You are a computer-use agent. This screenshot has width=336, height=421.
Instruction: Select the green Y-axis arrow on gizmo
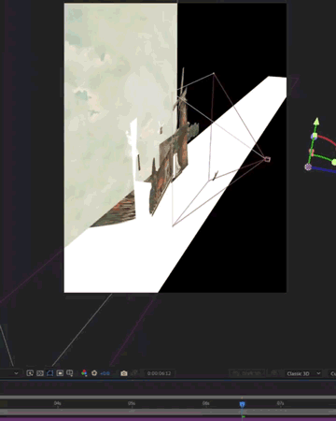316,122
